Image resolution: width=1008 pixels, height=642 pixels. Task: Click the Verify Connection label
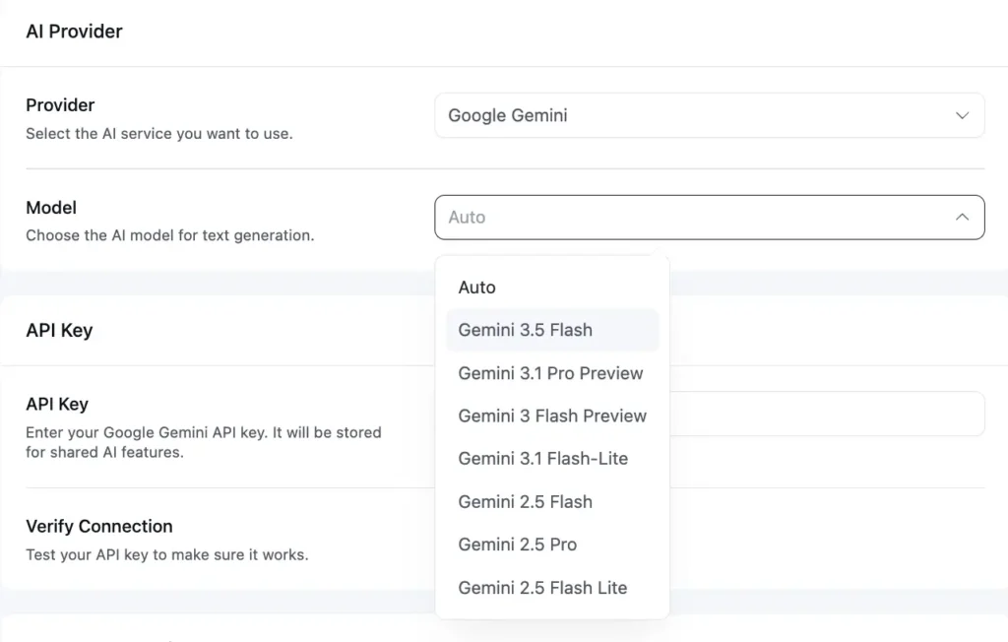tap(99, 526)
